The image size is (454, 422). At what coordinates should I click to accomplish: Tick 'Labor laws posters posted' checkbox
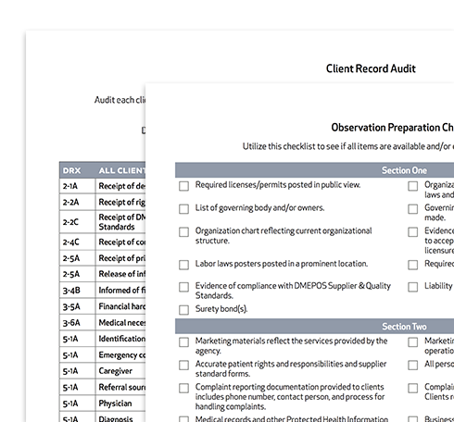(183, 265)
